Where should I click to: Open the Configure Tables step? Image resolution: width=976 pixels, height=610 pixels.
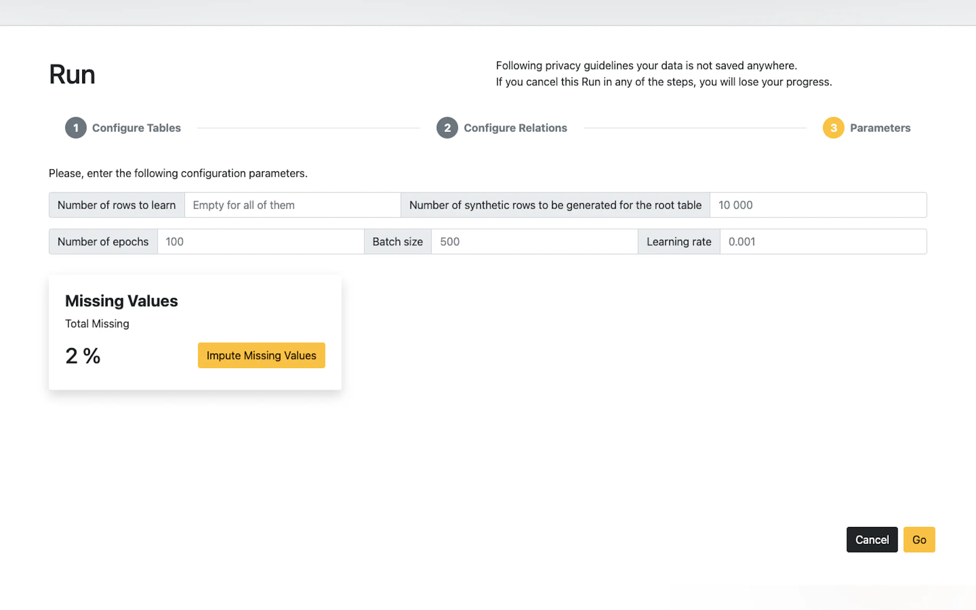(x=136, y=128)
